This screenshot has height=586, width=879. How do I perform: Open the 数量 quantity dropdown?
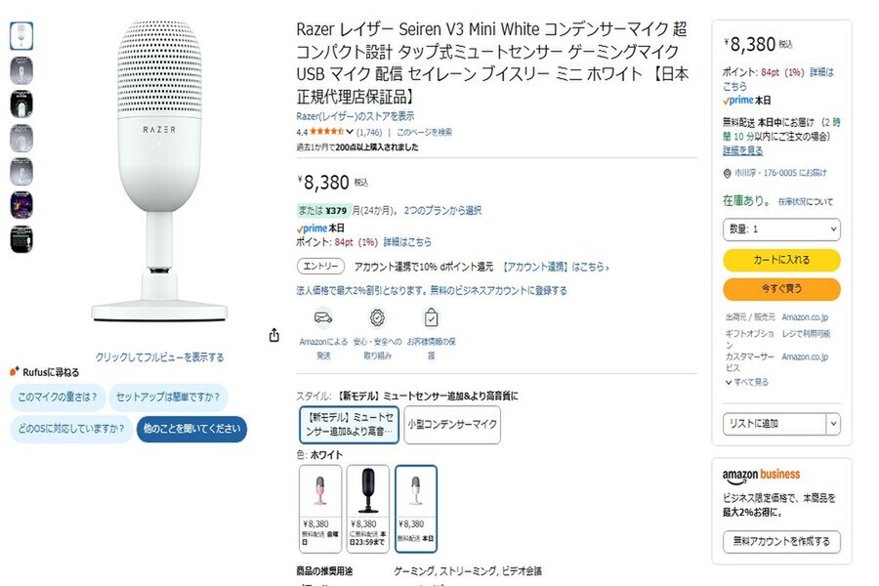[x=781, y=229]
